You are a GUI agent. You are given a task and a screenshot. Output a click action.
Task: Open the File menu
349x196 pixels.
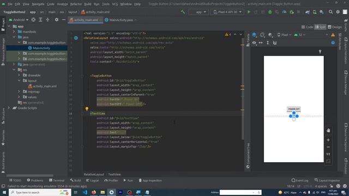click(10, 4)
